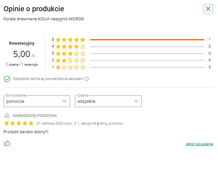Click the 1-star rating row stars
Screen dimensions: 218x188
(x=70, y=67)
